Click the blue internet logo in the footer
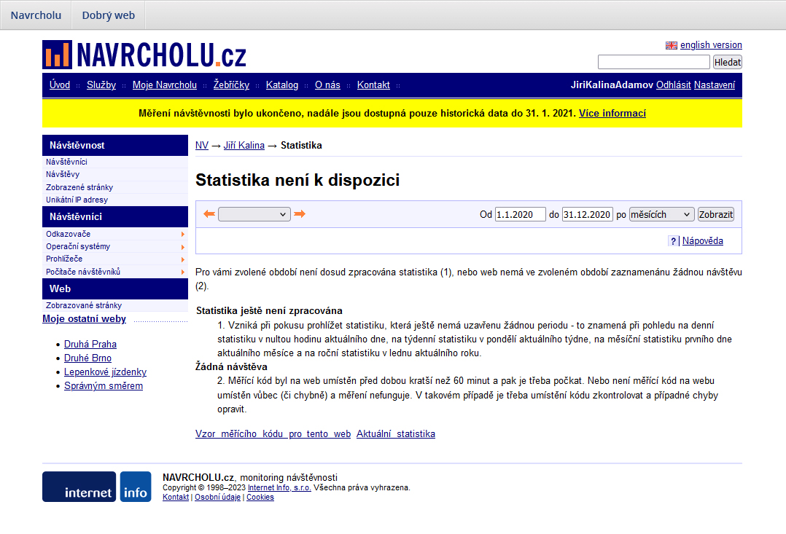This screenshot has width=786, height=534. coord(79,486)
